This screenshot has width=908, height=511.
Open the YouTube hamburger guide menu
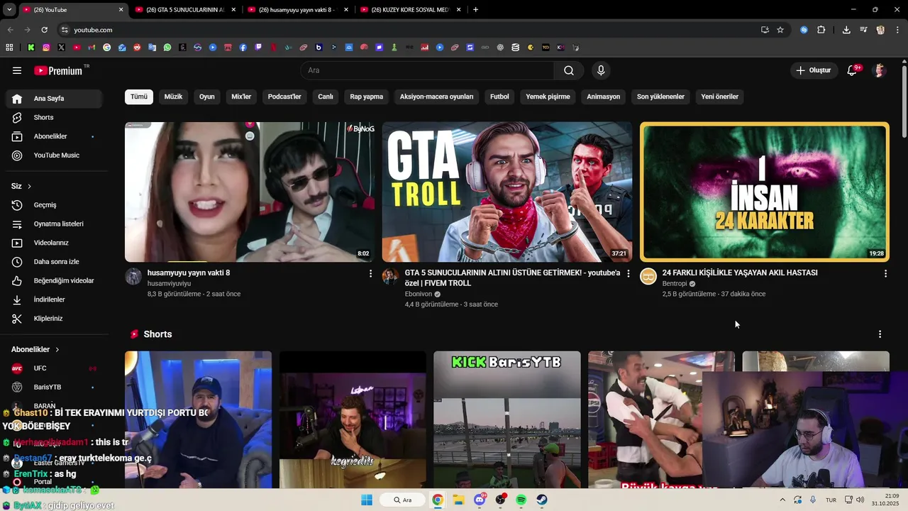click(17, 70)
